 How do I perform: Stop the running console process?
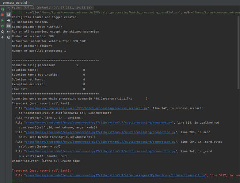3,14
